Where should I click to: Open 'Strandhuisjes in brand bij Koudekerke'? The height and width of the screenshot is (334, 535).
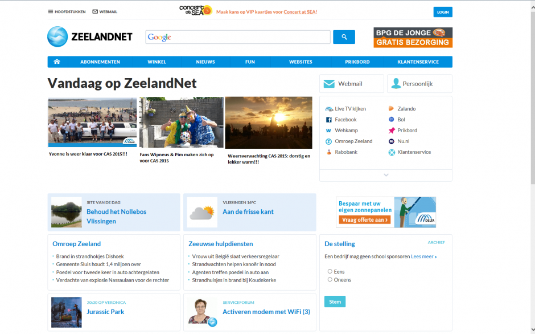[234, 280]
